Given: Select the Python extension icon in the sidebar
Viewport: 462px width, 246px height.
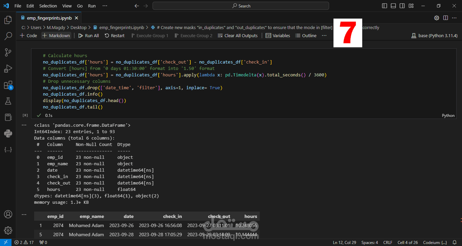Looking at the screenshot, I should pyautogui.click(x=8, y=133).
